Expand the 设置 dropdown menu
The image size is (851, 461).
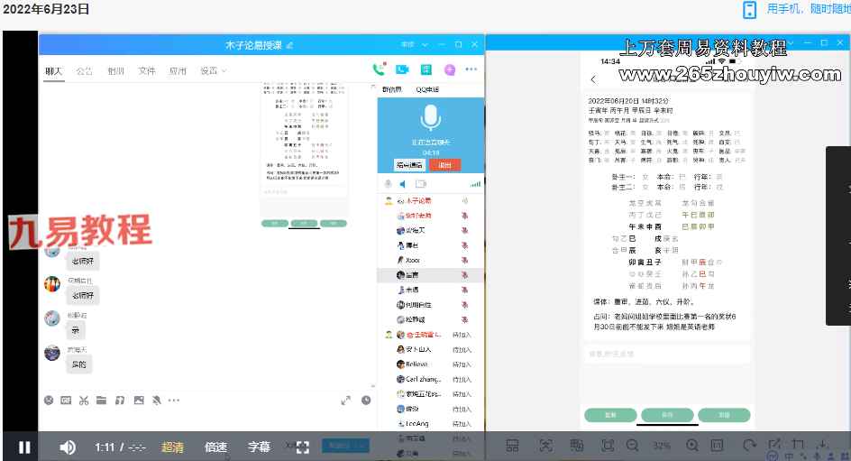click(213, 70)
